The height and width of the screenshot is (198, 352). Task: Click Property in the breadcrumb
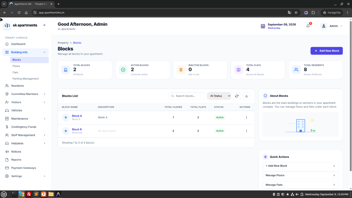click(x=63, y=43)
